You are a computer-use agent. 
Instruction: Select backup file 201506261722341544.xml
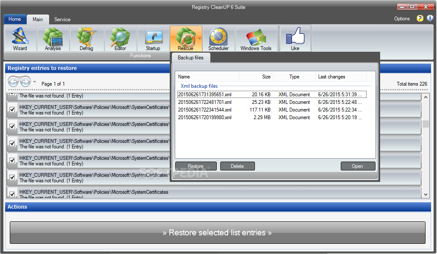[272, 110]
